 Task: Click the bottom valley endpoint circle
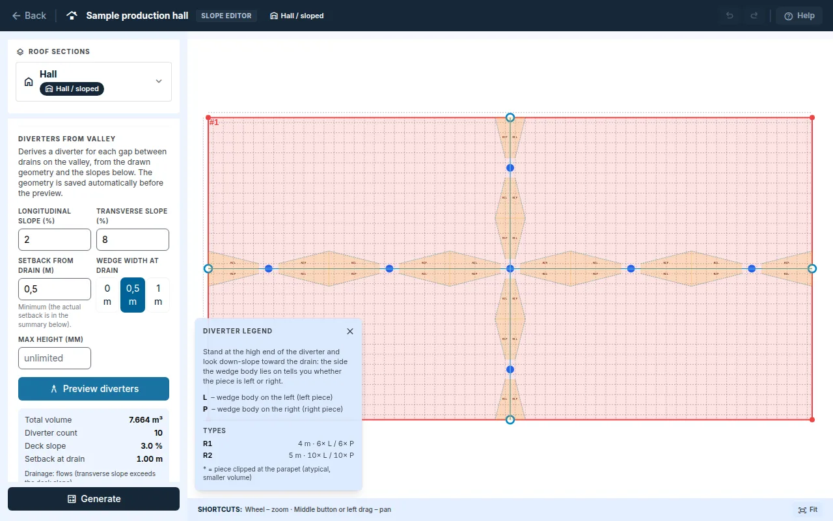point(510,420)
